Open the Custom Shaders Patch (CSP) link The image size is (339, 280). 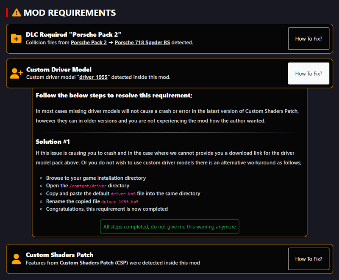pos(93,263)
